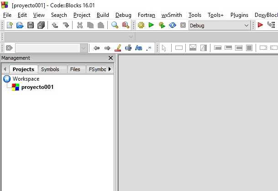Click the Redo arrow icon

(66, 25)
